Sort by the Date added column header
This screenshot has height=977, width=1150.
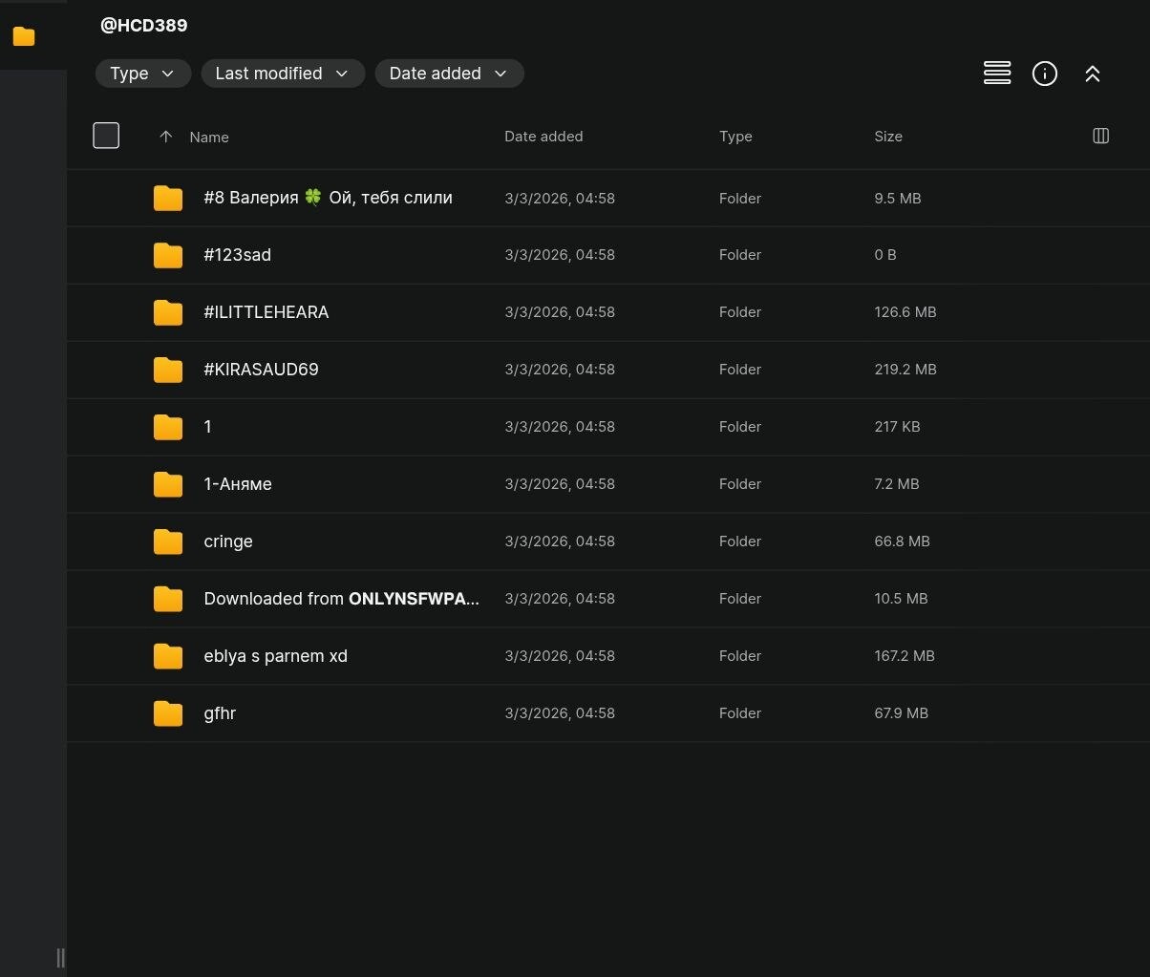543,137
